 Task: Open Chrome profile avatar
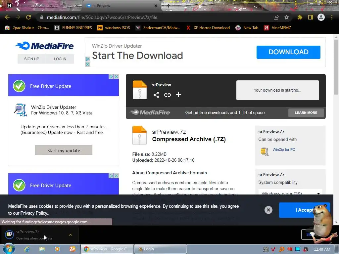321,17
